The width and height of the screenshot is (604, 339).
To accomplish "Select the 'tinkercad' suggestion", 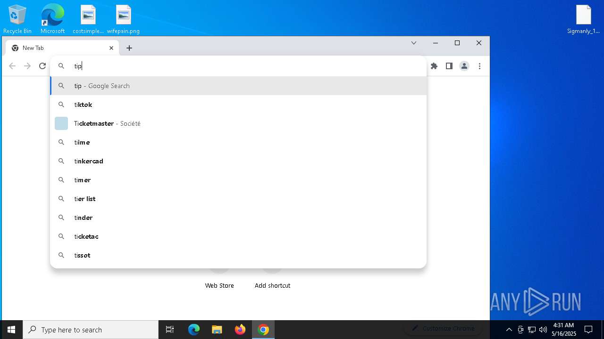I will point(238,161).
